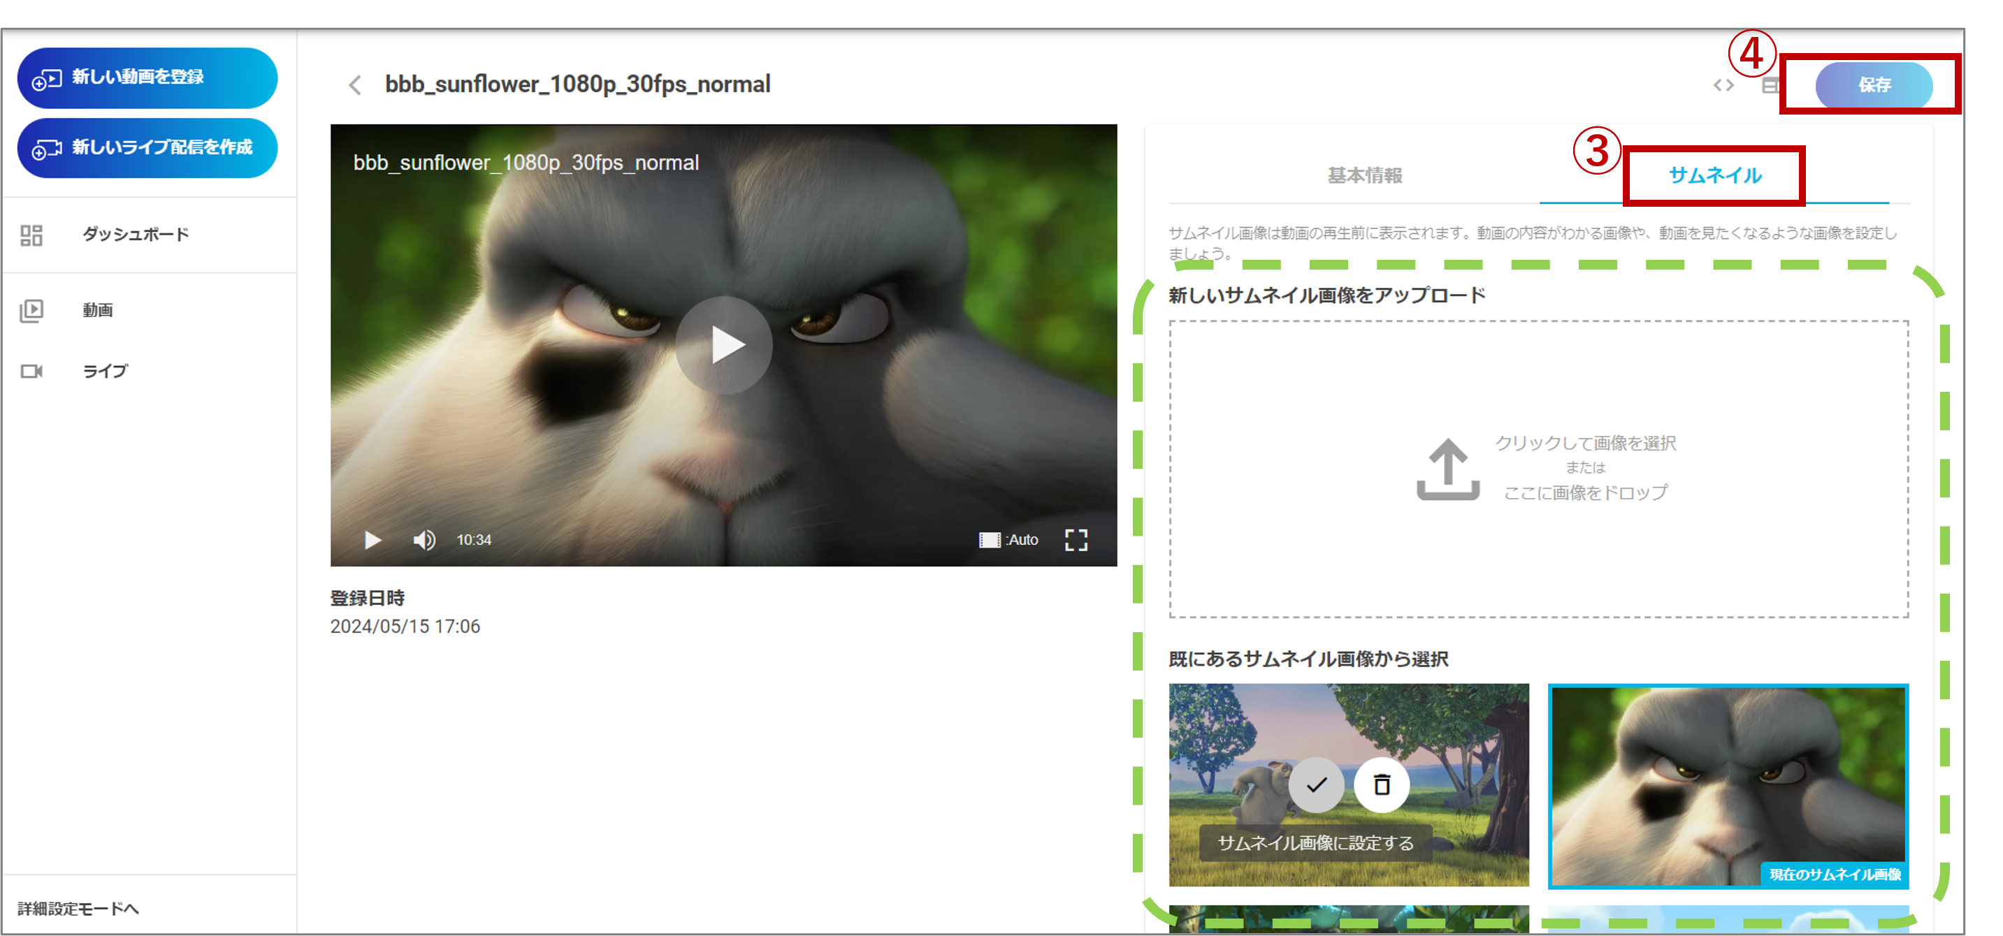Delete meadow thumbnail with trash icon
Viewport: 2003px width, 936px height.
click(x=1382, y=785)
